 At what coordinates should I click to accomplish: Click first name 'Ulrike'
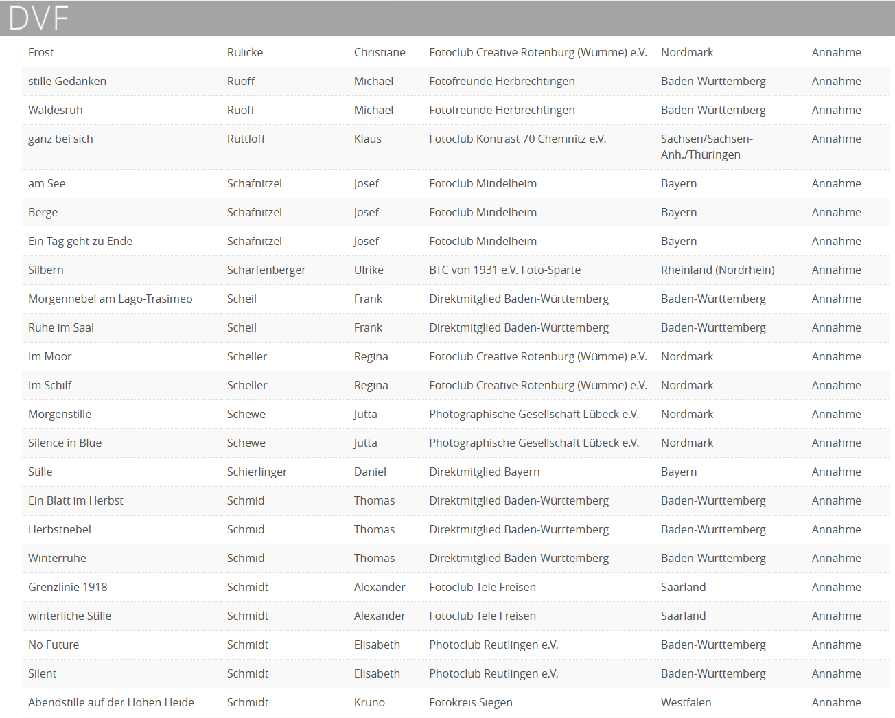click(x=369, y=270)
